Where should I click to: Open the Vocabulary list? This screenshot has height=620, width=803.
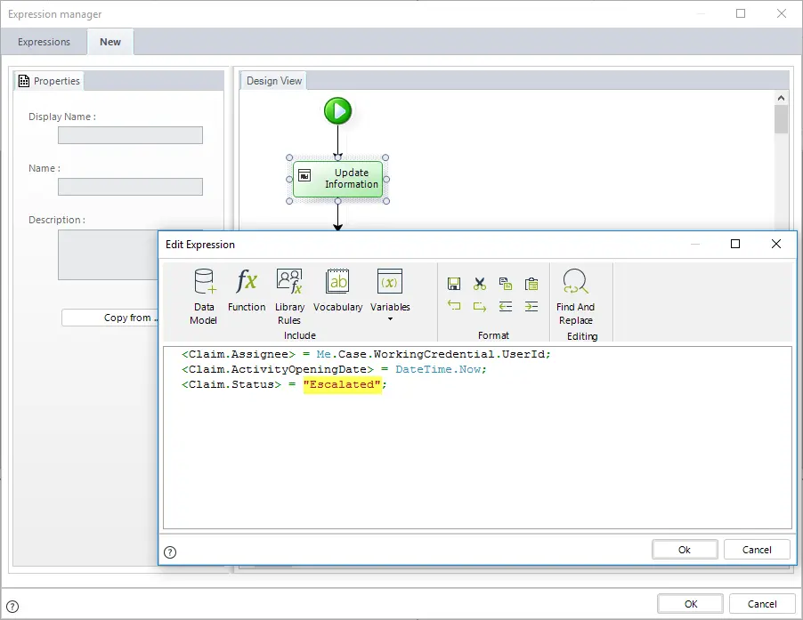pos(337,290)
